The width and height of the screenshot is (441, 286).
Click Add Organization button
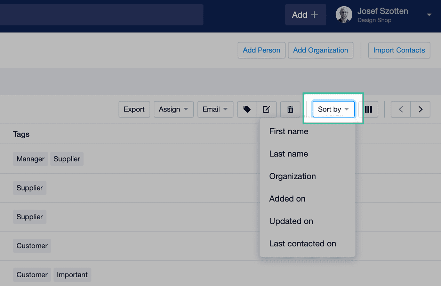click(x=321, y=50)
